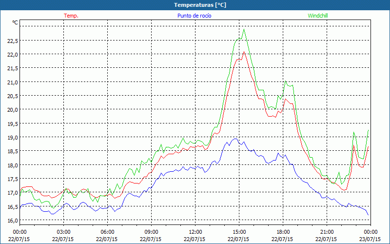Click the 23/07/15 date label
The image size is (390, 244).
(370, 239)
